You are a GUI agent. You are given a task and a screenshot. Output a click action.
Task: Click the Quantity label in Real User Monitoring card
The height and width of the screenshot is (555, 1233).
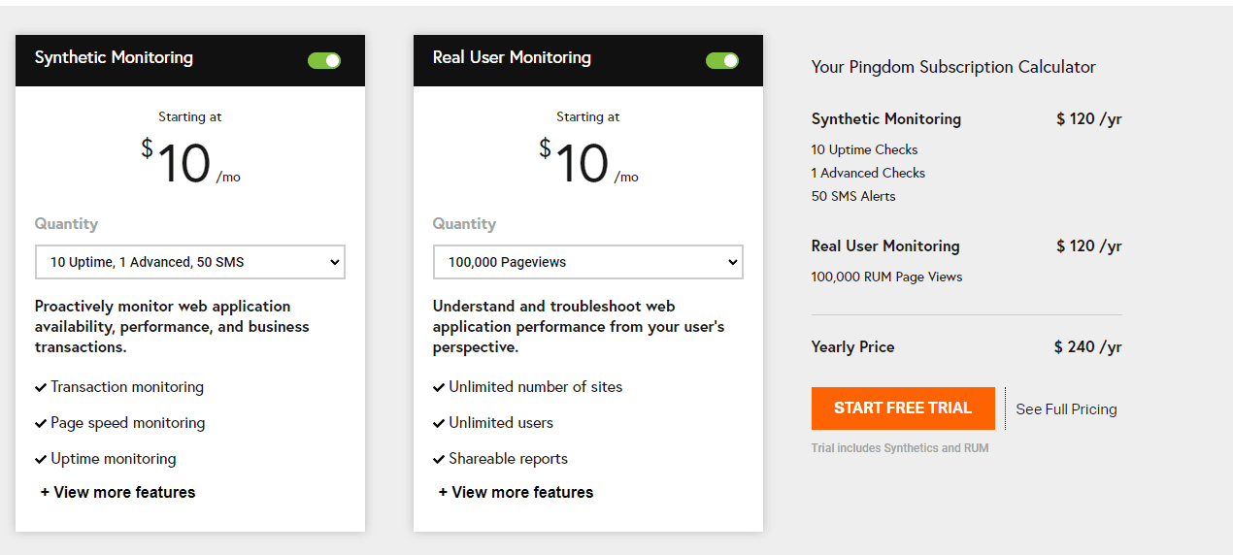coord(464,224)
